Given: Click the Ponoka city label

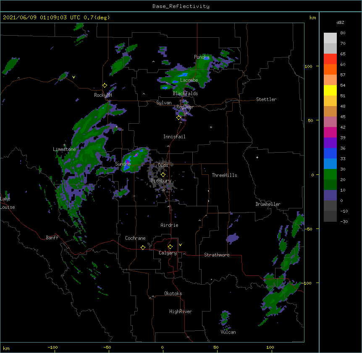Looking at the screenshot, I should point(202,57).
